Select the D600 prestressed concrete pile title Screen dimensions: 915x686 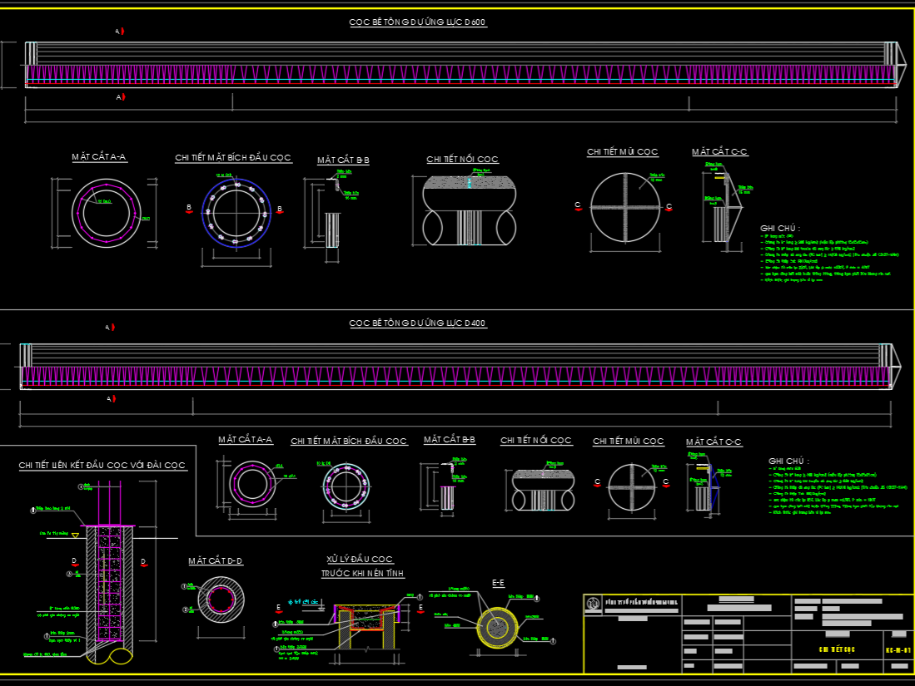coord(417,22)
